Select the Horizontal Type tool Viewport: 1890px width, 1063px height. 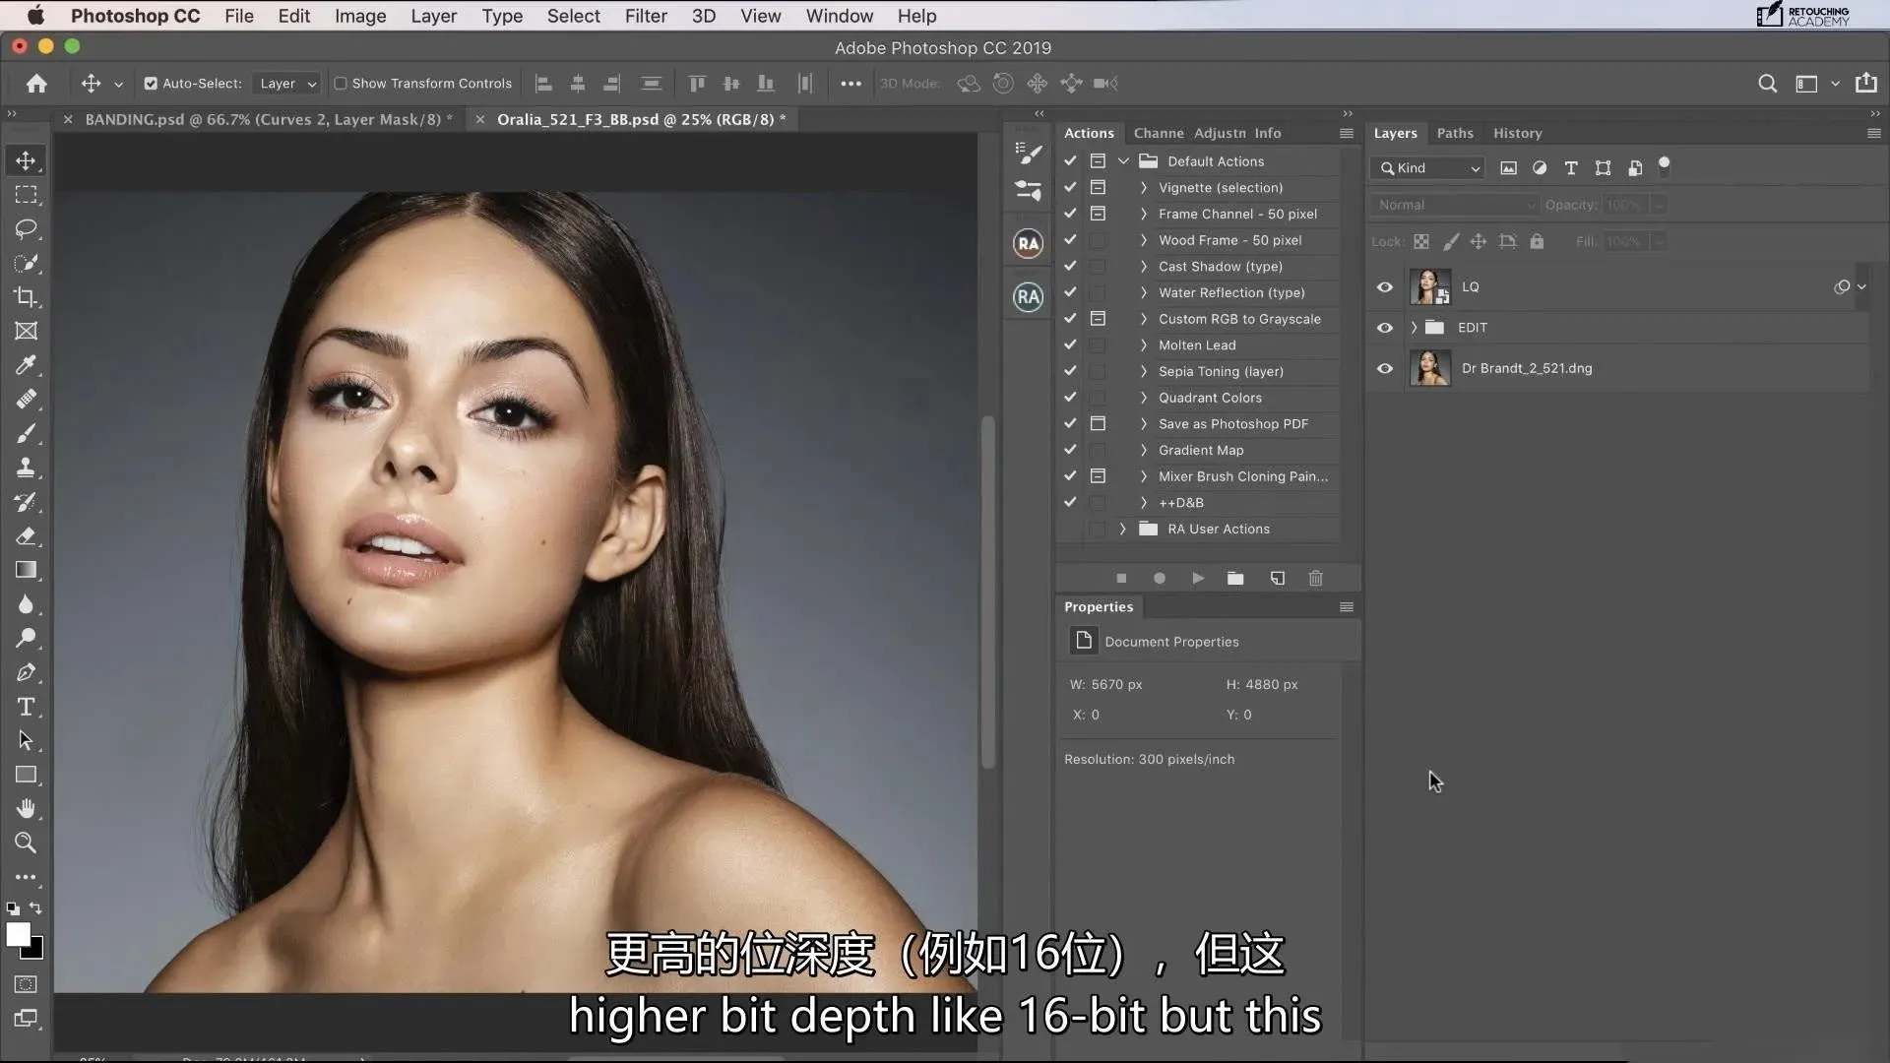click(26, 707)
